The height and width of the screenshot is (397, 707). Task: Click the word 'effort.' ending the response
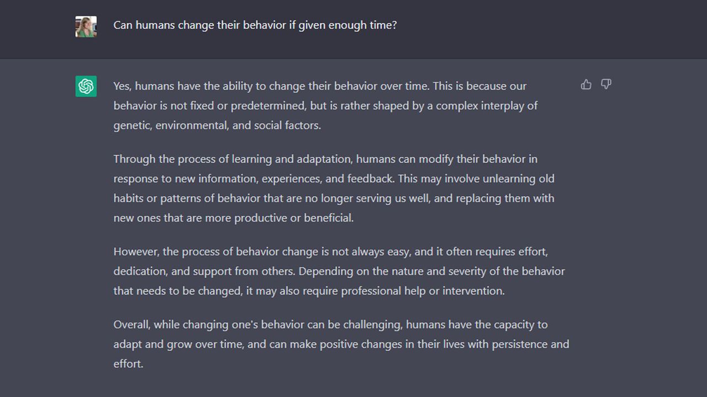tap(128, 364)
